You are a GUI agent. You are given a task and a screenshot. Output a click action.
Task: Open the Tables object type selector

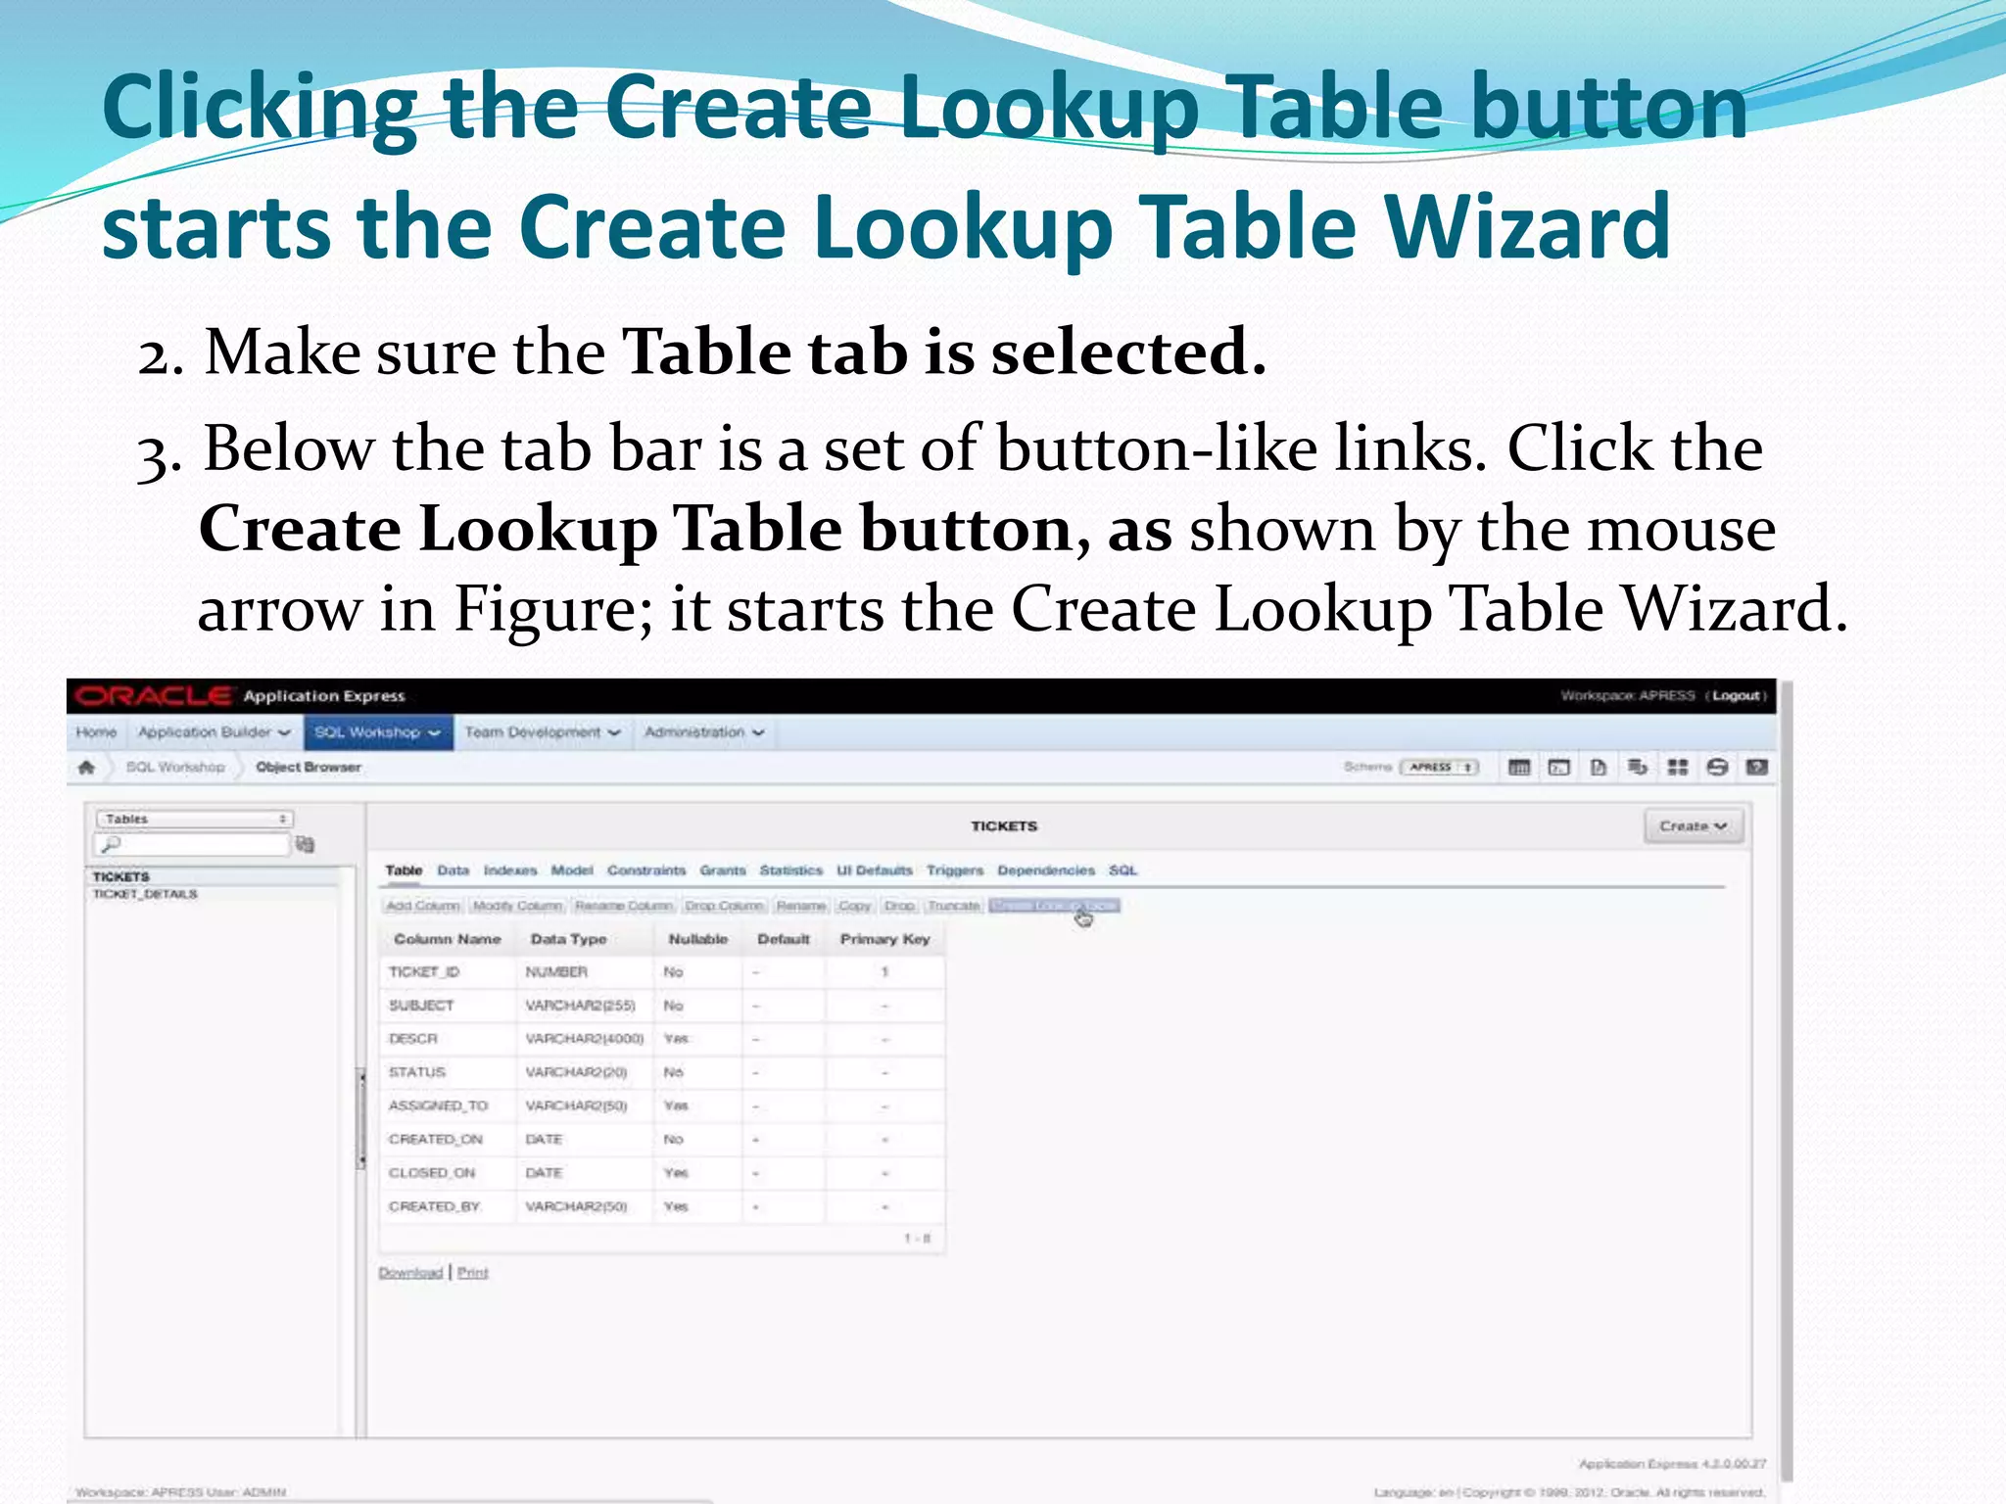[x=194, y=819]
